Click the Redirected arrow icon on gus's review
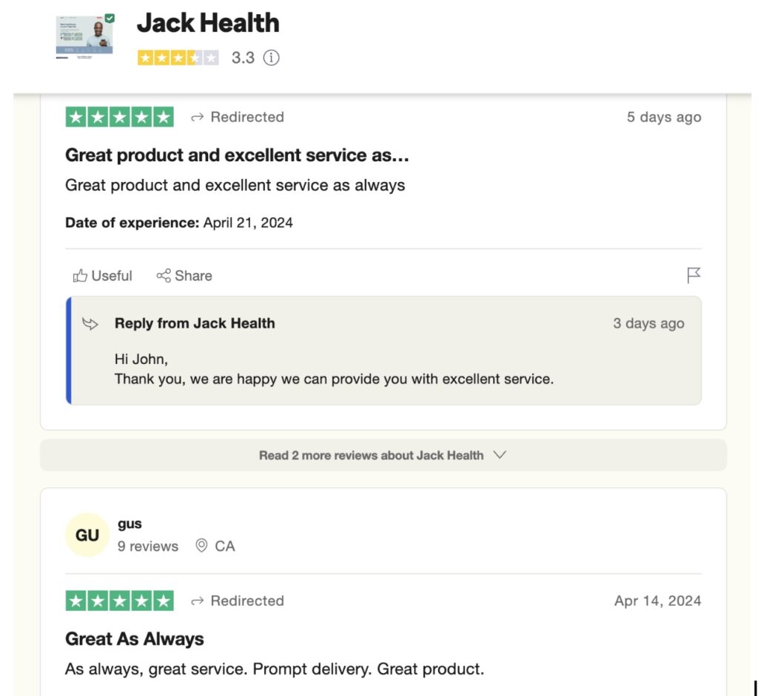 click(x=197, y=601)
